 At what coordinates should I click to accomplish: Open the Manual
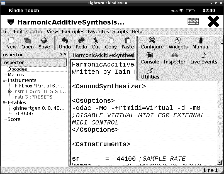201,43
